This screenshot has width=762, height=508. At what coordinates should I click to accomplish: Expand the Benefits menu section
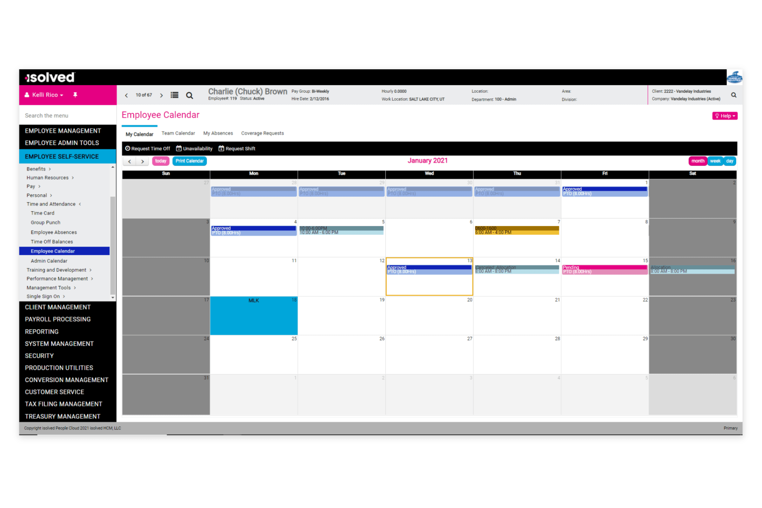(38, 169)
